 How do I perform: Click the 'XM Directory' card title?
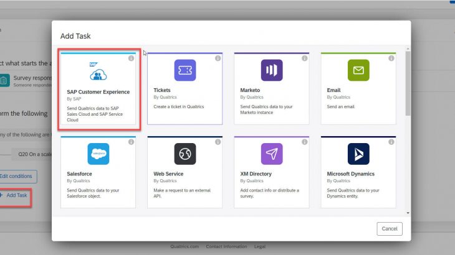(x=256, y=174)
